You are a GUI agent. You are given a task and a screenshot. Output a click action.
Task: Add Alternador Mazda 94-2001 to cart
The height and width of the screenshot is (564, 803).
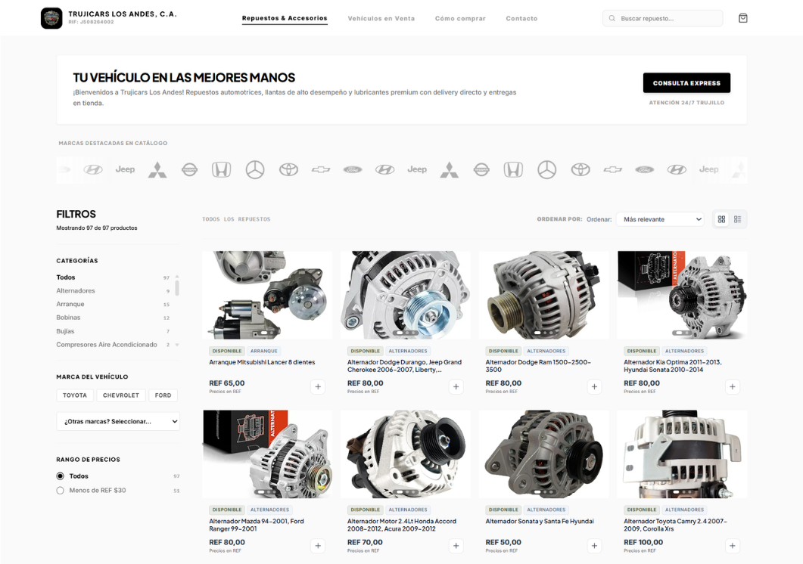[x=318, y=546]
